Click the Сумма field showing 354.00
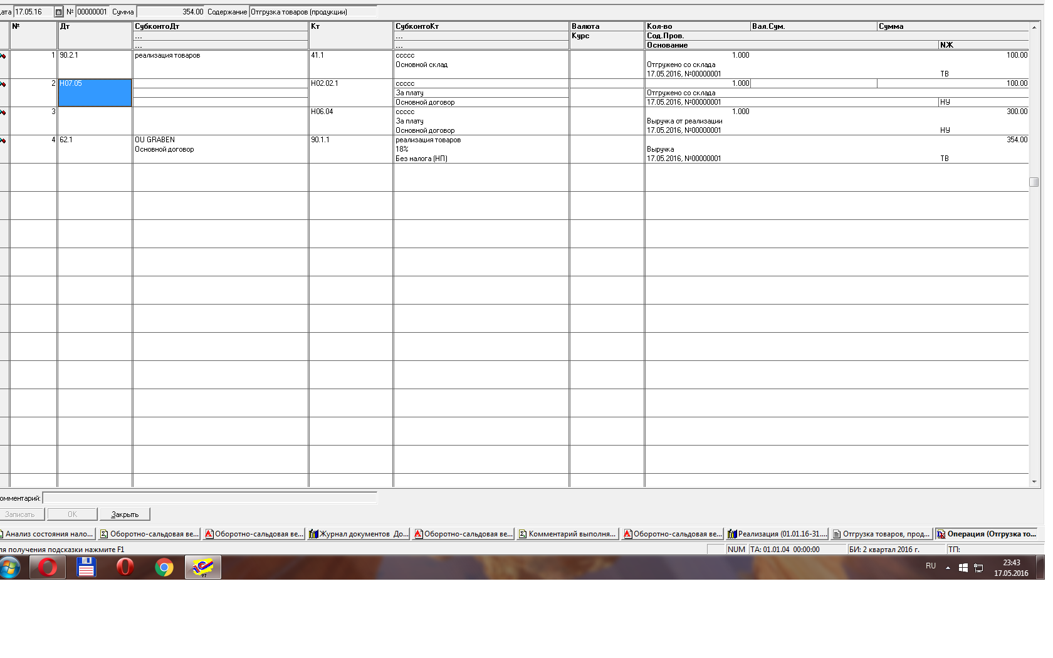This screenshot has width=1053, height=658. (x=170, y=12)
